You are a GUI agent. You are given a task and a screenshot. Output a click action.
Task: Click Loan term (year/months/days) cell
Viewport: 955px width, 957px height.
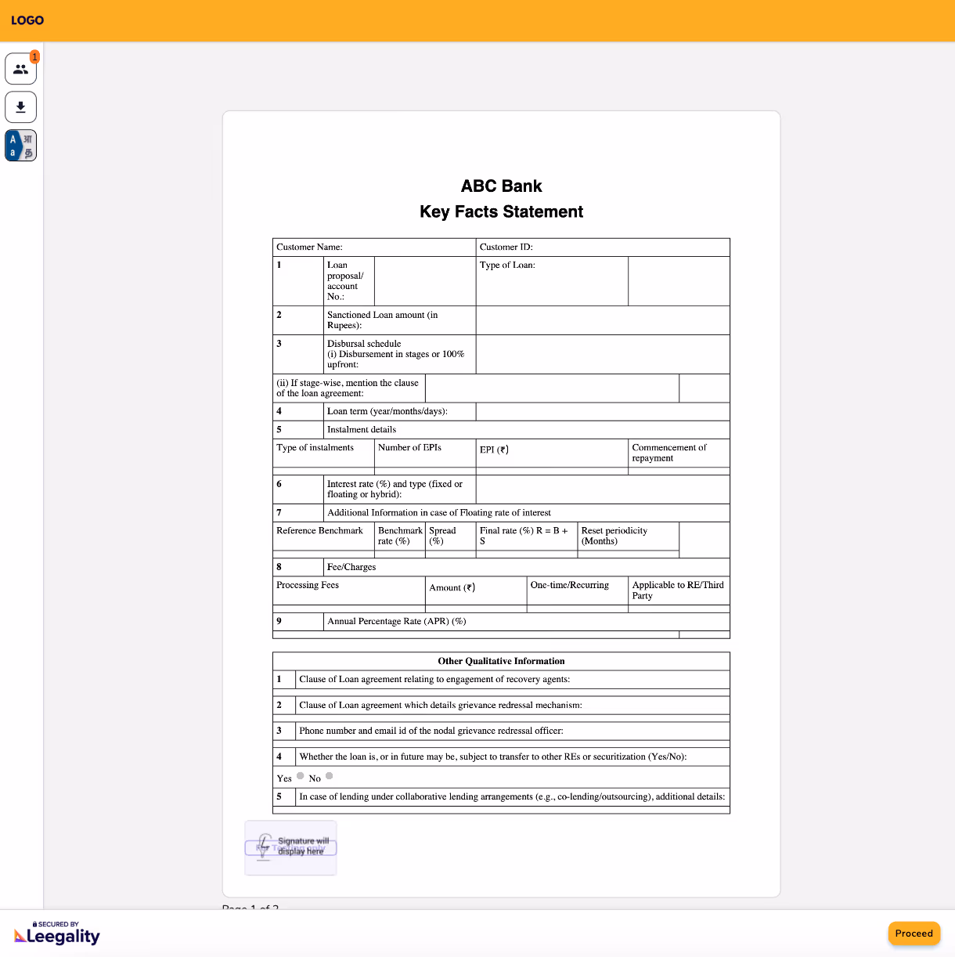(399, 411)
